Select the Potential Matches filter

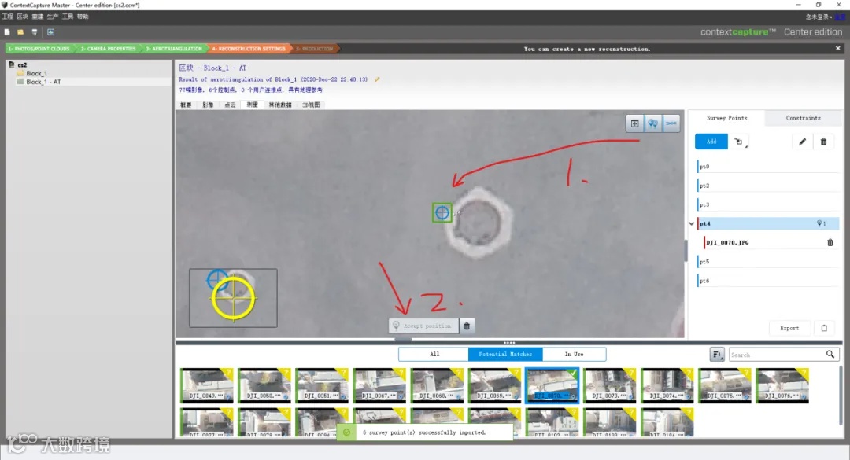coord(505,355)
